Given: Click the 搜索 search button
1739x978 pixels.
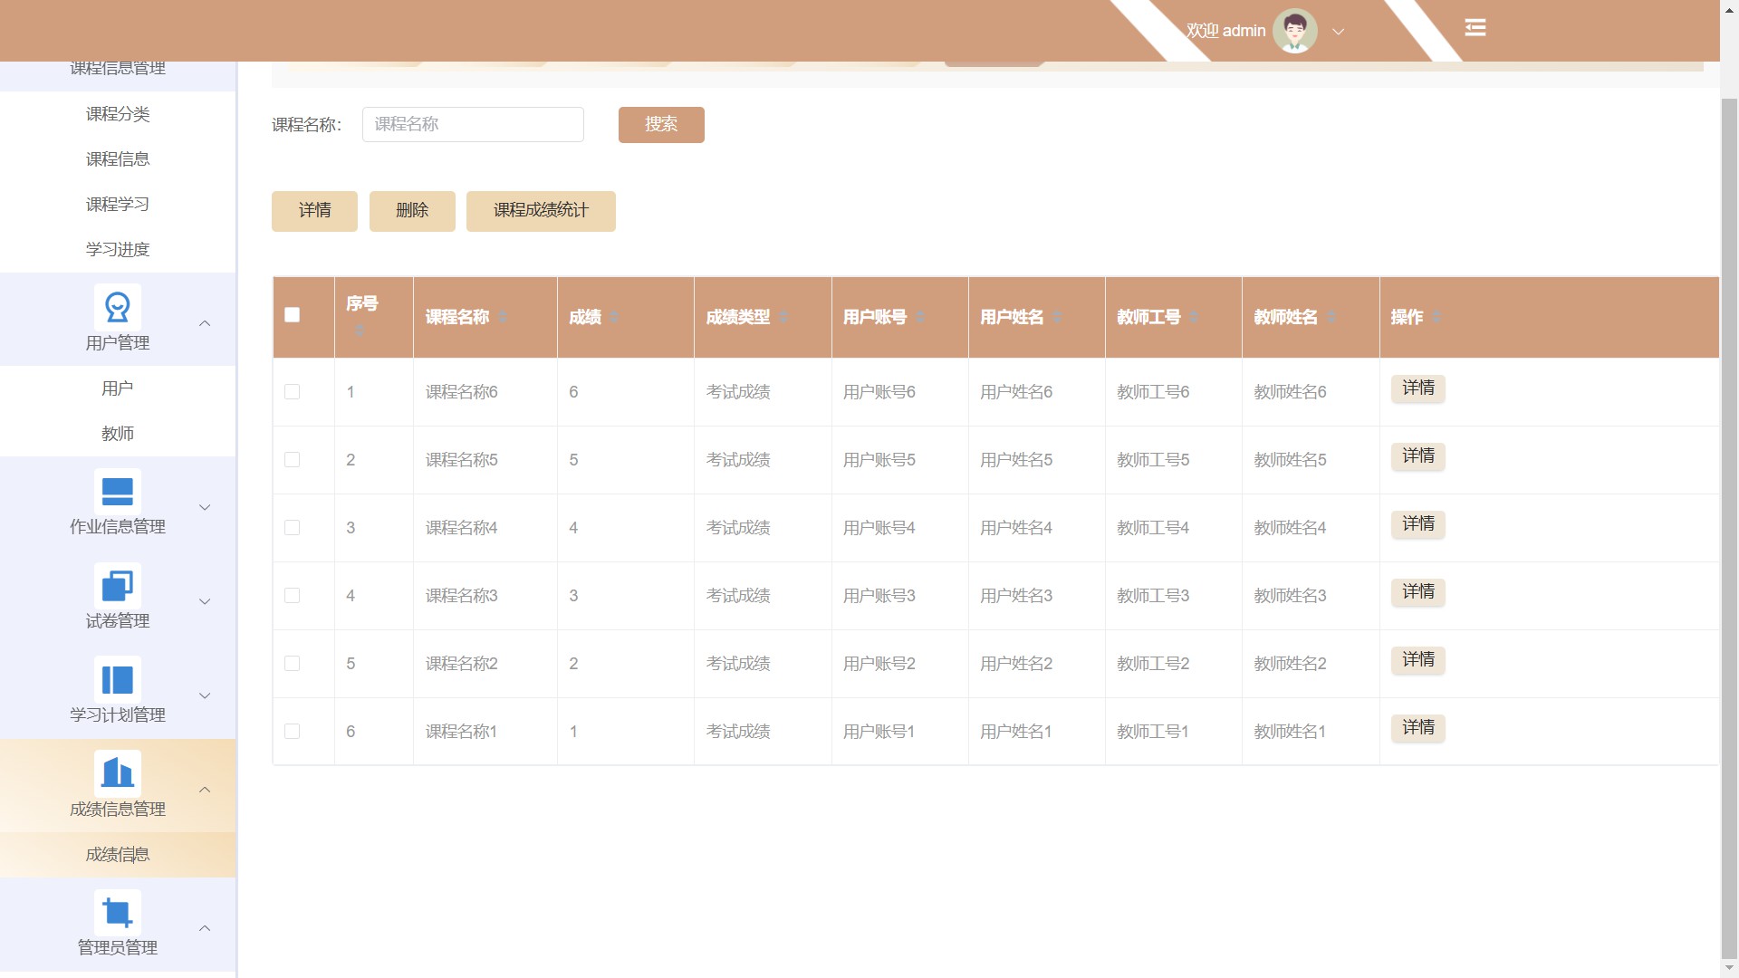Looking at the screenshot, I should coord(660,125).
